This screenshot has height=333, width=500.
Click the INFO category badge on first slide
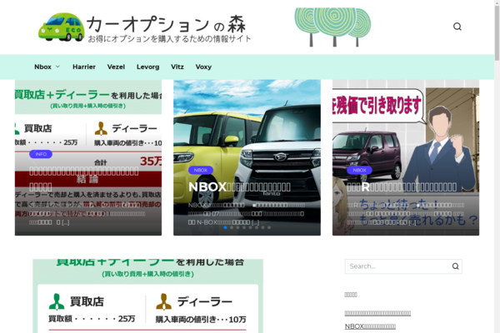pos(41,154)
